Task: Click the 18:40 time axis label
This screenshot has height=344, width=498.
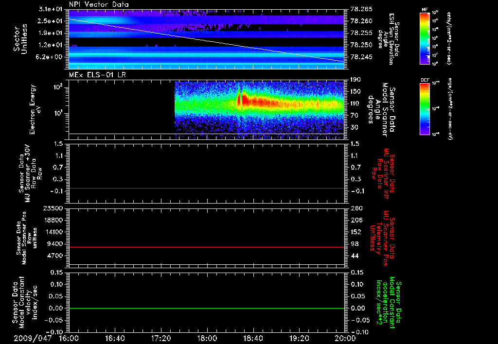Action: click(x=253, y=338)
